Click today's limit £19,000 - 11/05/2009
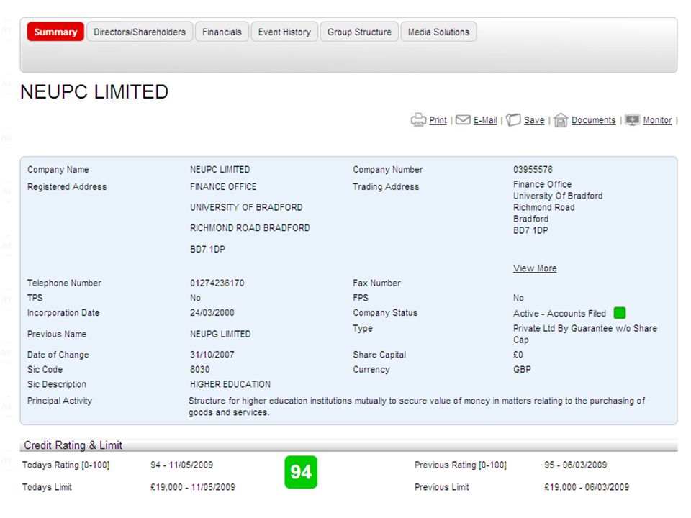Image resolution: width=691 pixels, height=518 pixels. tap(193, 487)
